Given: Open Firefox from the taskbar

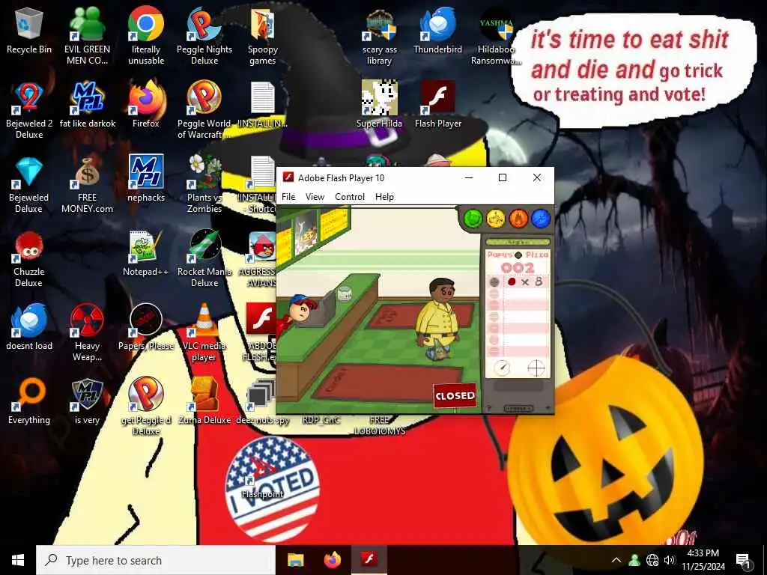Looking at the screenshot, I should [x=333, y=560].
